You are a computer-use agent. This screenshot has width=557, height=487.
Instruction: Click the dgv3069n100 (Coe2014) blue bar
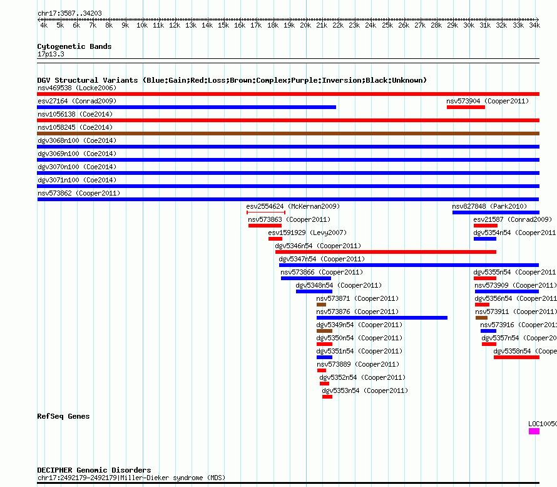coord(288,160)
